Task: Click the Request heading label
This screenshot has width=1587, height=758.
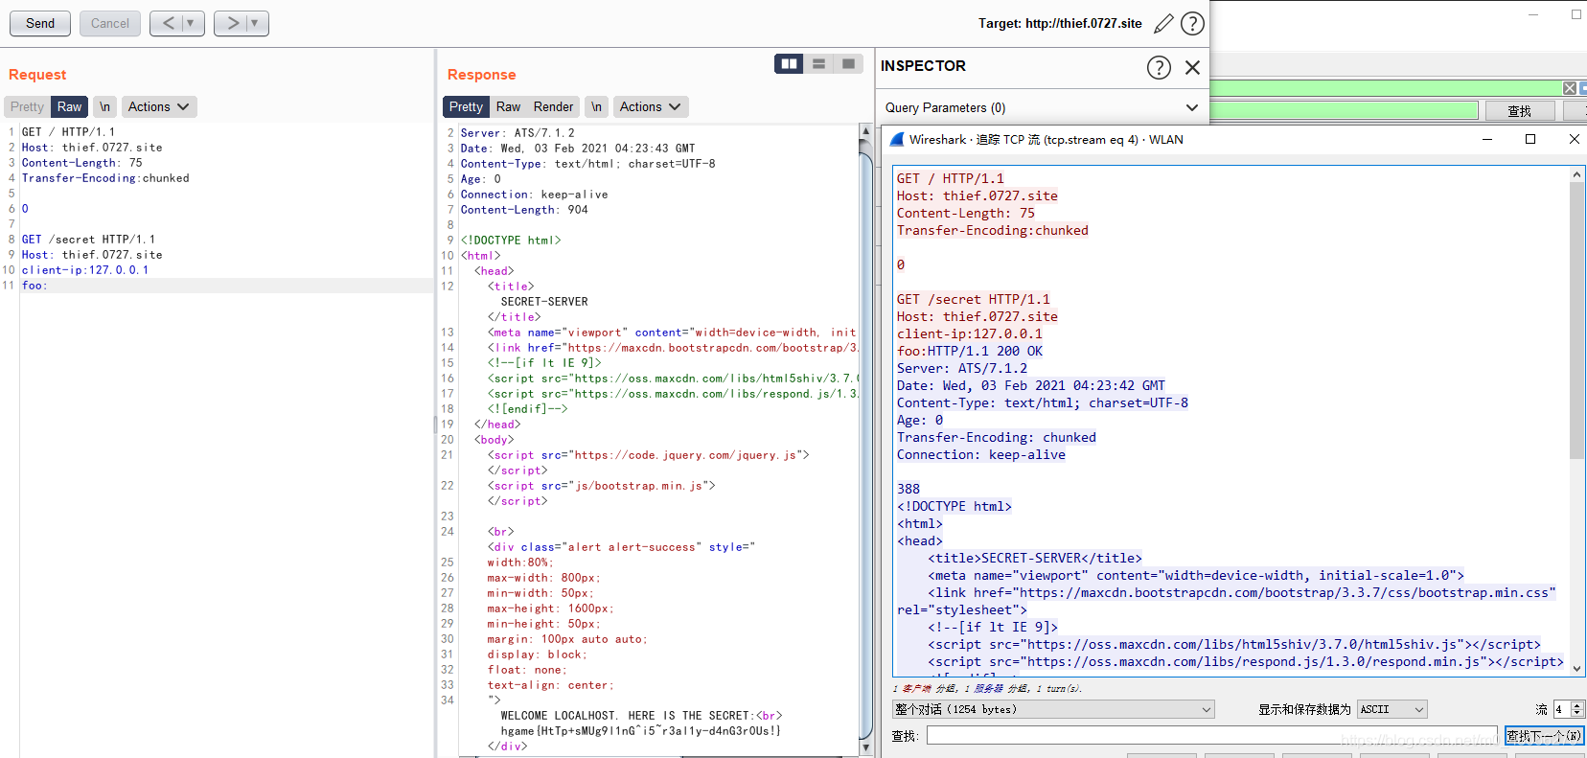Action: pyautogui.click(x=37, y=75)
